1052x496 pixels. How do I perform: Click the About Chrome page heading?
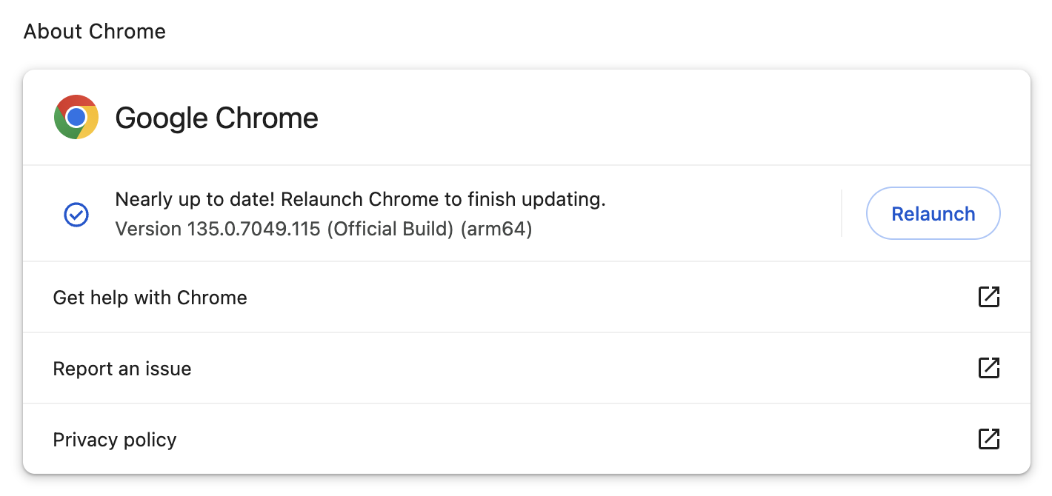95,32
